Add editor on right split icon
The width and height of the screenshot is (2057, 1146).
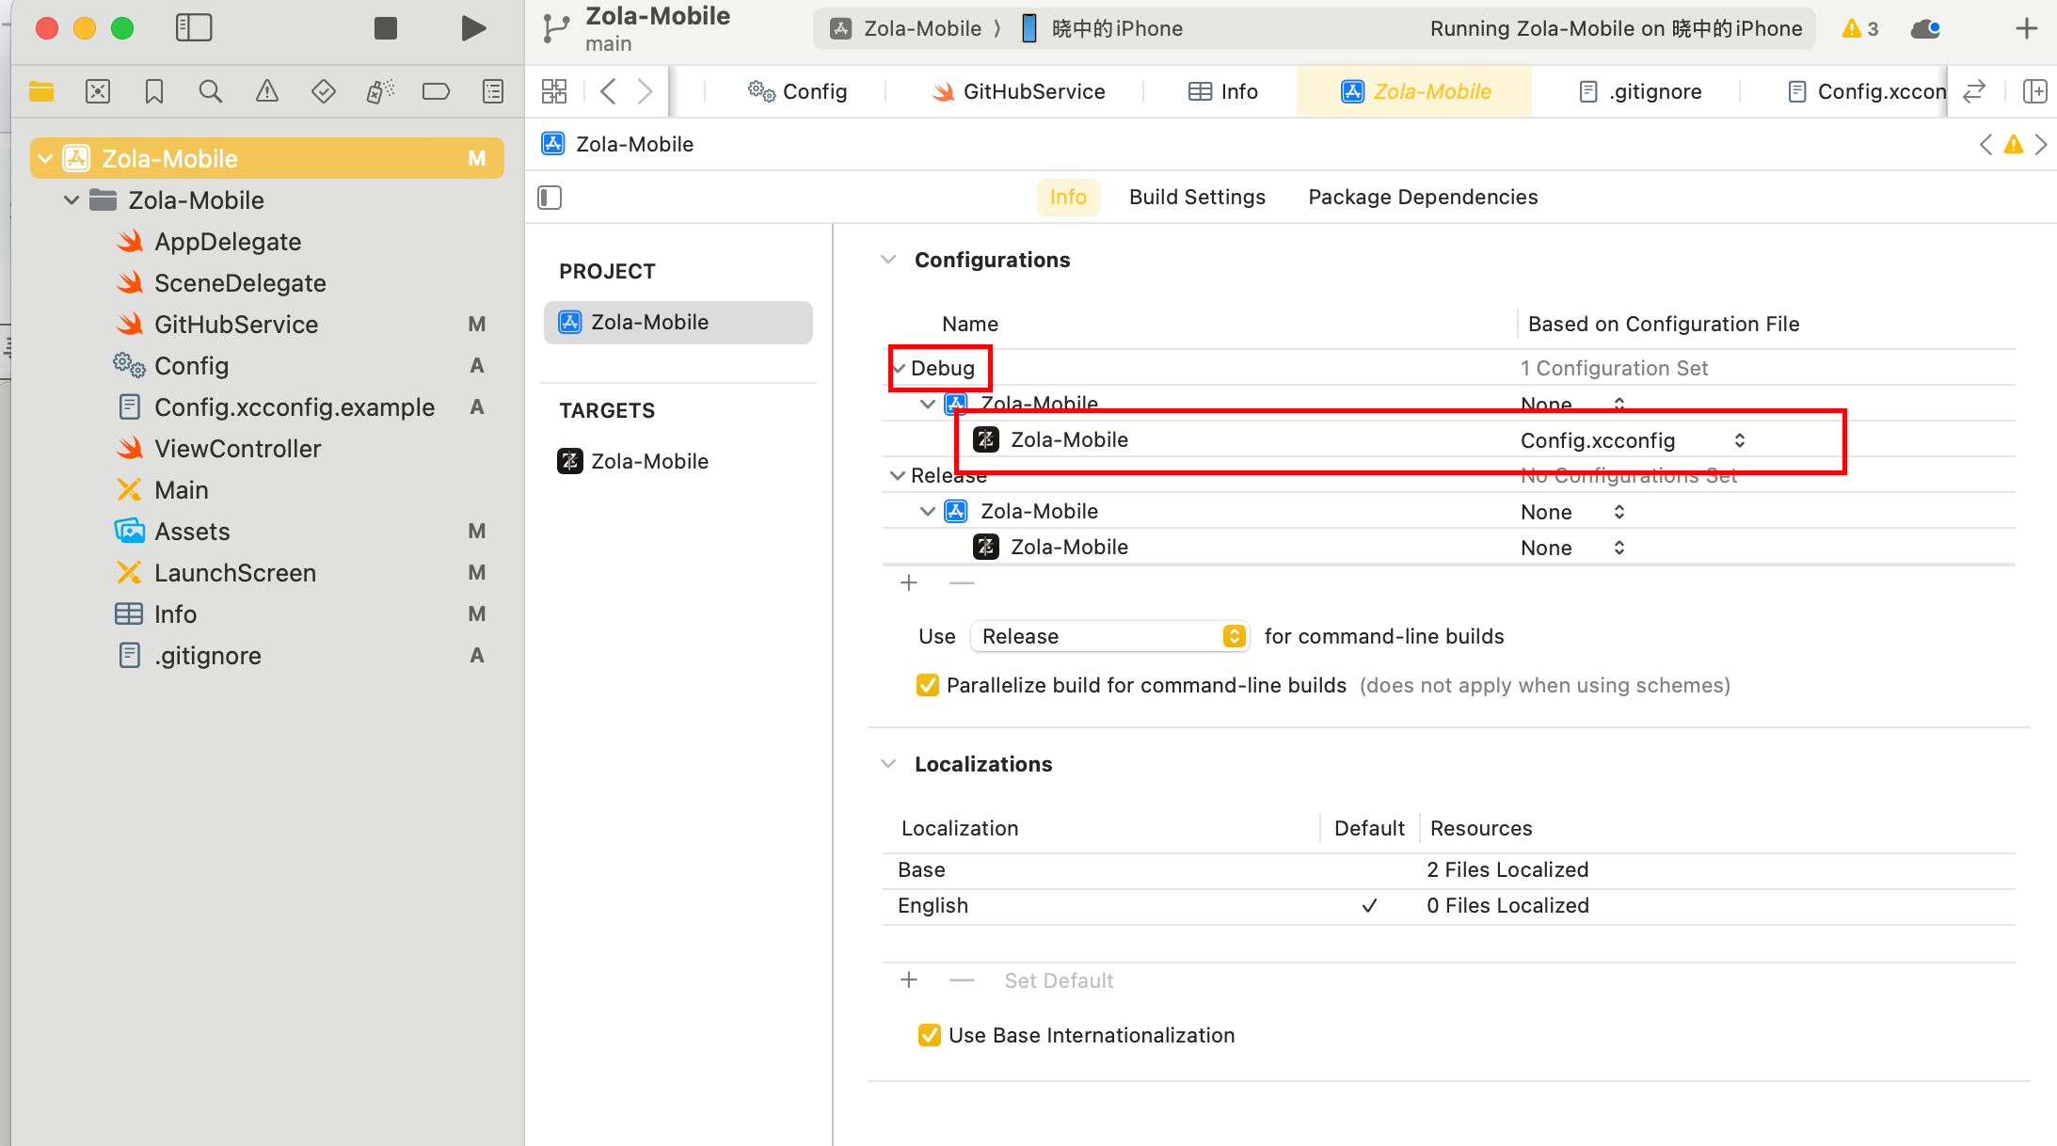pos(2035,91)
